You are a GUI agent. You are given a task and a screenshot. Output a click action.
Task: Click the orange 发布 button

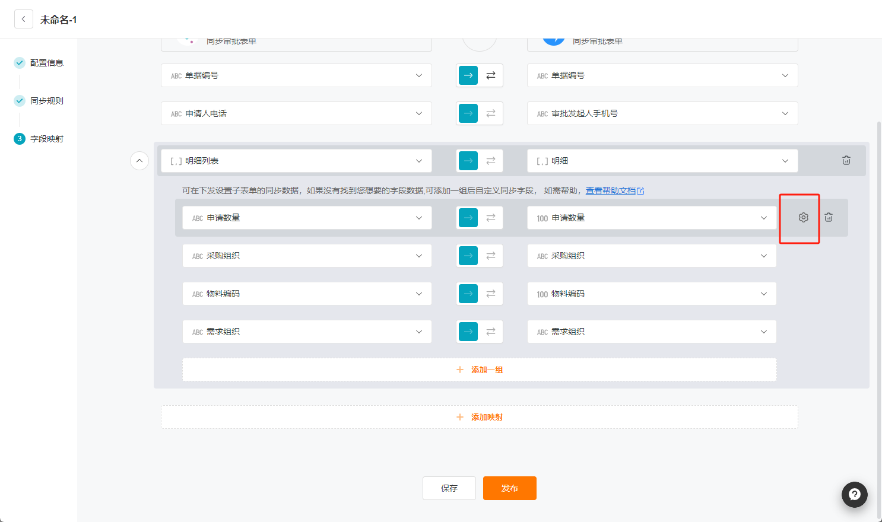pyautogui.click(x=510, y=488)
